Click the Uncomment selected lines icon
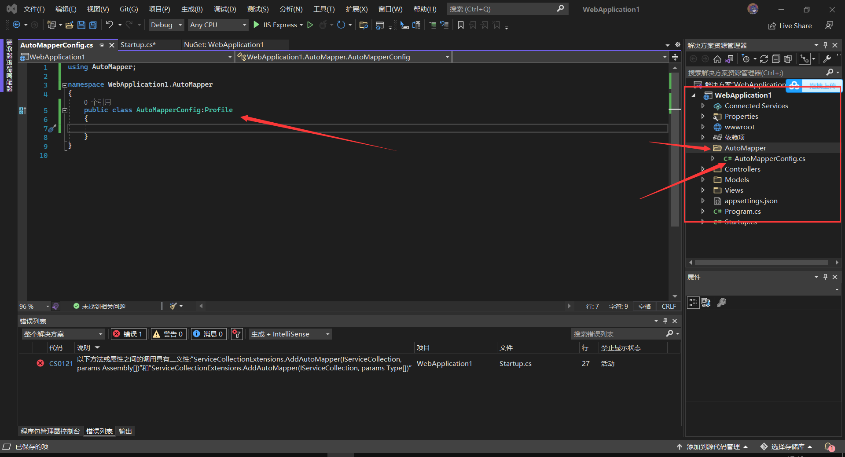Image resolution: width=845 pixels, height=457 pixels. click(445, 25)
